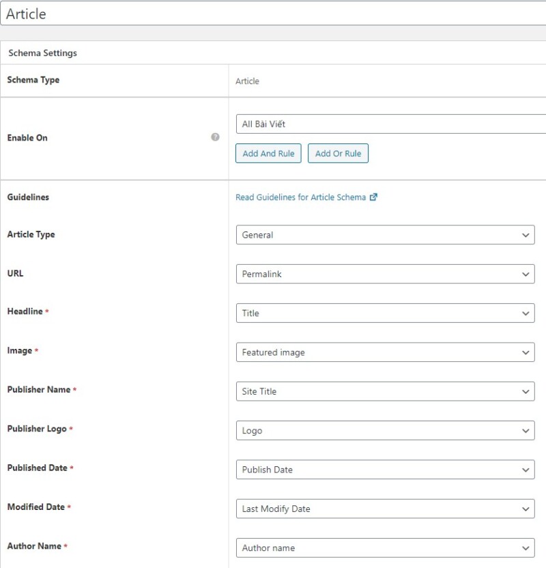Click the Publisher Logo field label
Image resolution: width=546 pixels, height=568 pixels.
[37, 429]
